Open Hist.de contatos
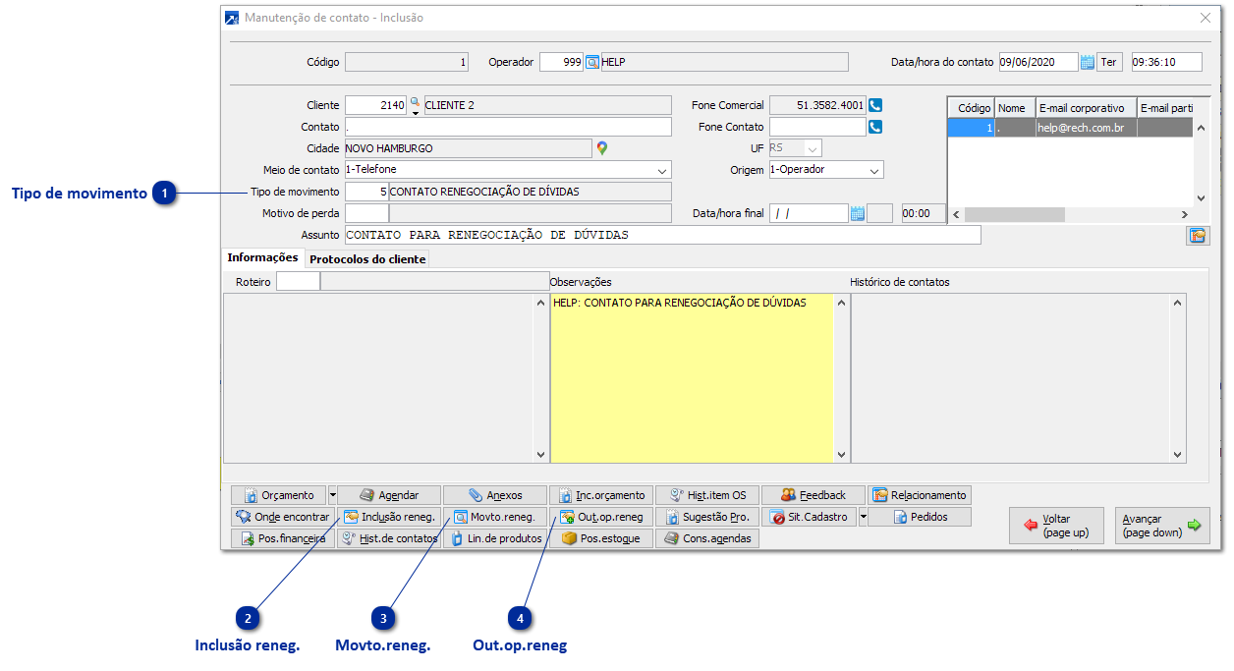Image resolution: width=1234 pixels, height=671 pixels. [389, 538]
